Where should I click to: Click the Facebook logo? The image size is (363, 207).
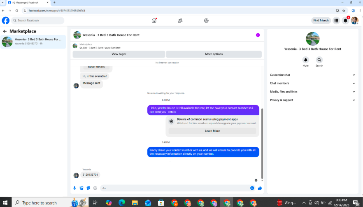tap(6, 21)
